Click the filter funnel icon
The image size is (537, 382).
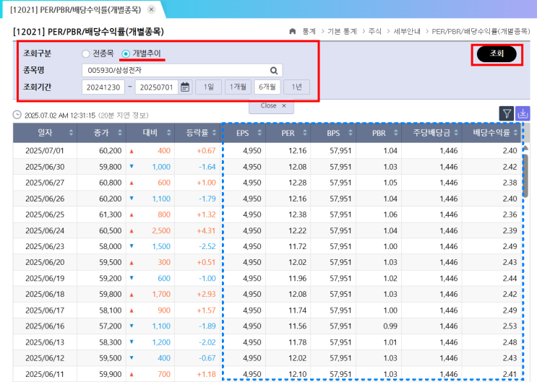507,113
